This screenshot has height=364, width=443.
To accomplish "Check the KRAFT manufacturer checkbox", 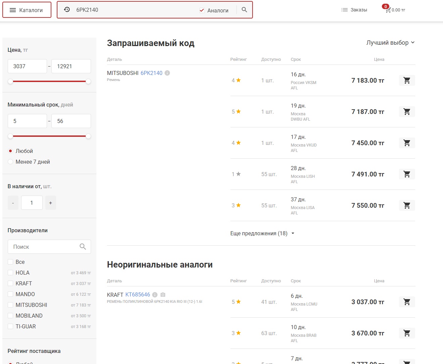I will (x=10, y=283).
